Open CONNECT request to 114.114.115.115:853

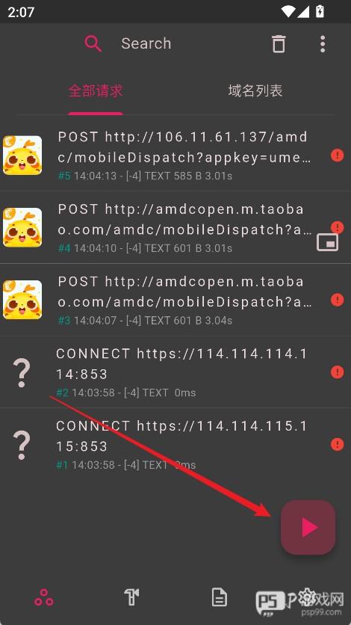point(175,444)
